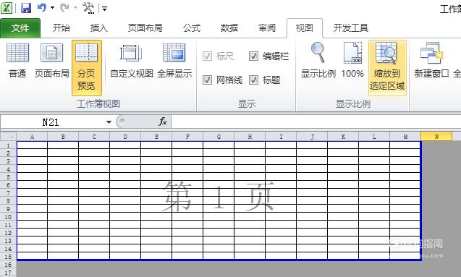
Task: Select column G header
Action: [219, 137]
